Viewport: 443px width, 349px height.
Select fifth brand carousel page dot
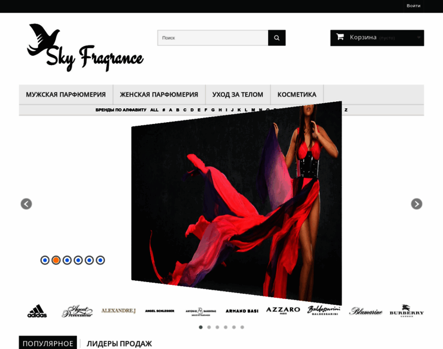coord(234,327)
